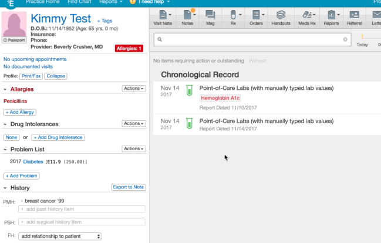Open the Notes icon in toolbar
The width and height of the screenshot is (381, 243).
tap(187, 18)
